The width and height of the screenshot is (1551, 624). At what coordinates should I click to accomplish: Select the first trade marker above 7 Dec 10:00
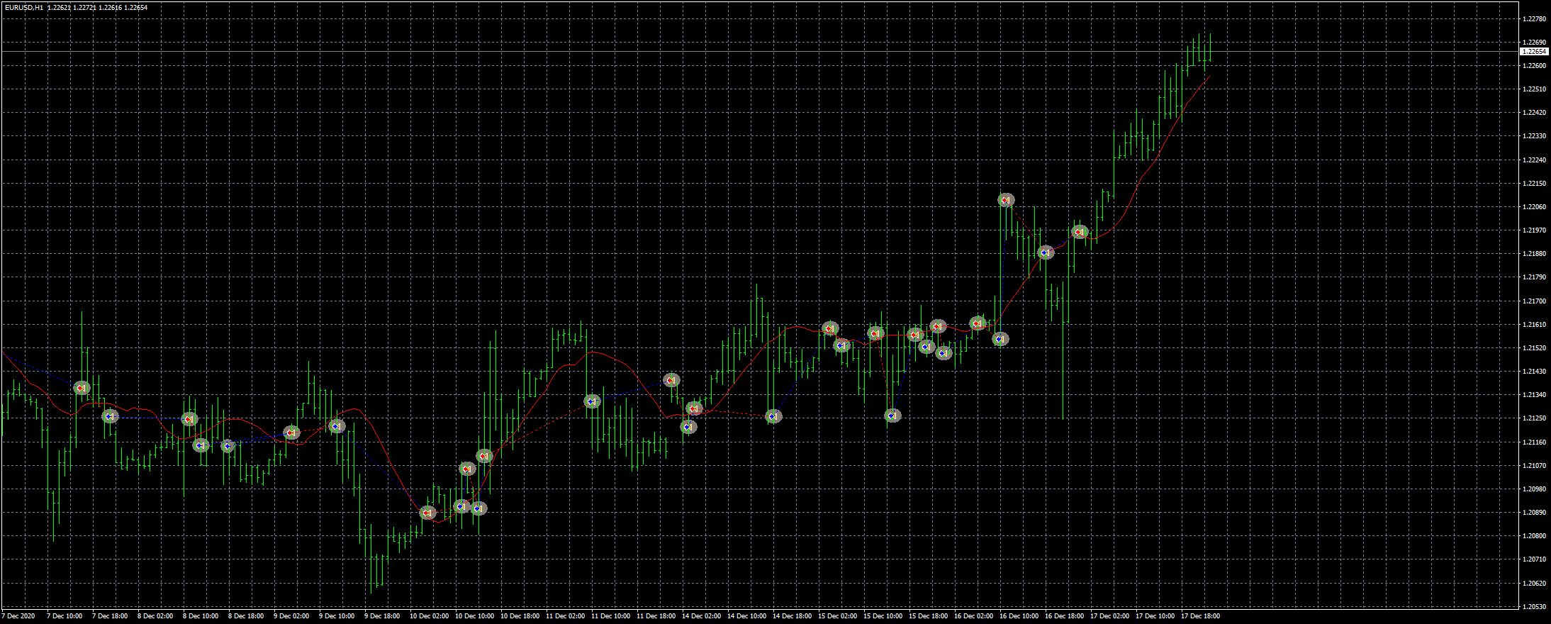coord(82,388)
